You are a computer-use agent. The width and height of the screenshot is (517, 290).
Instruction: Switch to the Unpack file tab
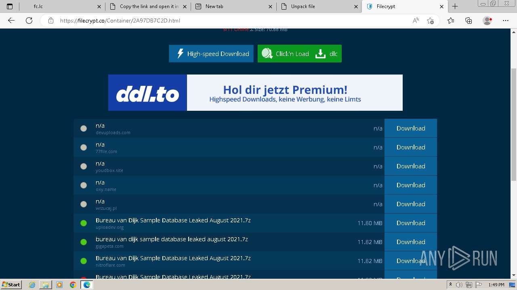pyautogui.click(x=319, y=6)
